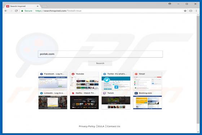Maximize the browser window
202x135 pixels.
[x=187, y=4]
